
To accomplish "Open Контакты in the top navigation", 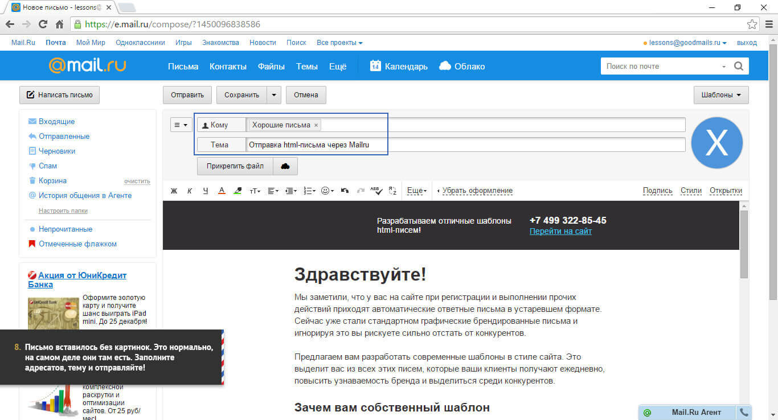I will [228, 67].
